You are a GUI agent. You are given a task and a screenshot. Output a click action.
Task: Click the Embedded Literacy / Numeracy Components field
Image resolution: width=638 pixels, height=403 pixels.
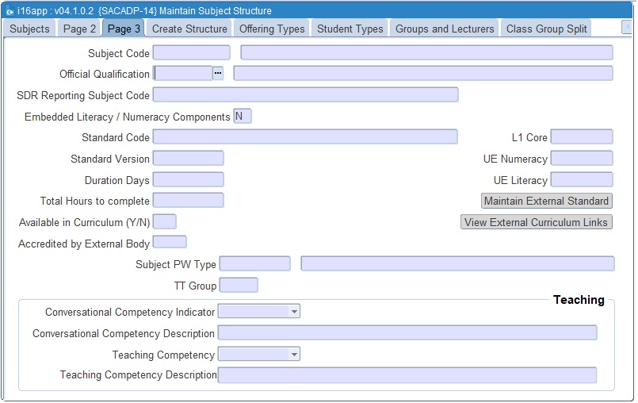(x=242, y=117)
